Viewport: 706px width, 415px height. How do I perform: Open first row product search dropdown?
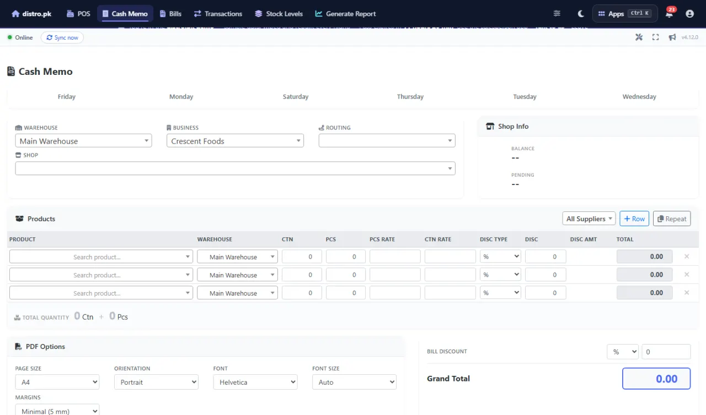(101, 256)
